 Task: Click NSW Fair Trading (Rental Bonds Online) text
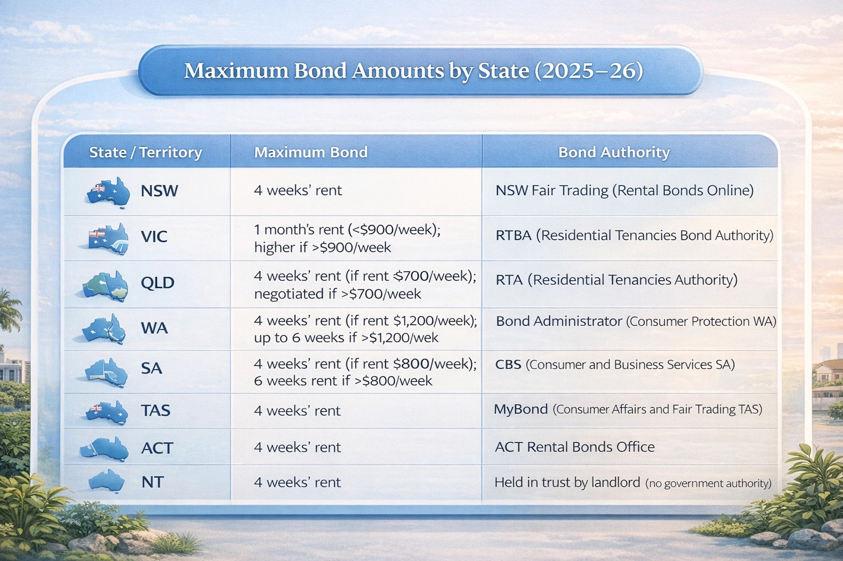point(624,191)
